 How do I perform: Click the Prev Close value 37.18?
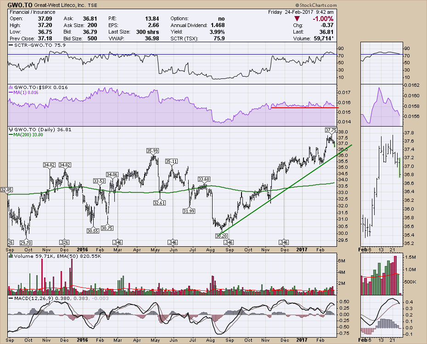45,39
